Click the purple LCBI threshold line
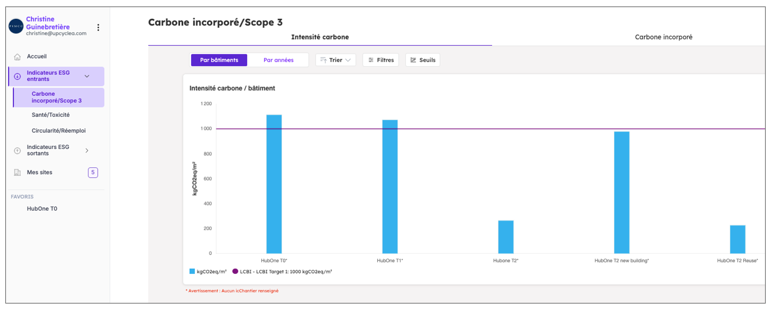 [x=491, y=129]
